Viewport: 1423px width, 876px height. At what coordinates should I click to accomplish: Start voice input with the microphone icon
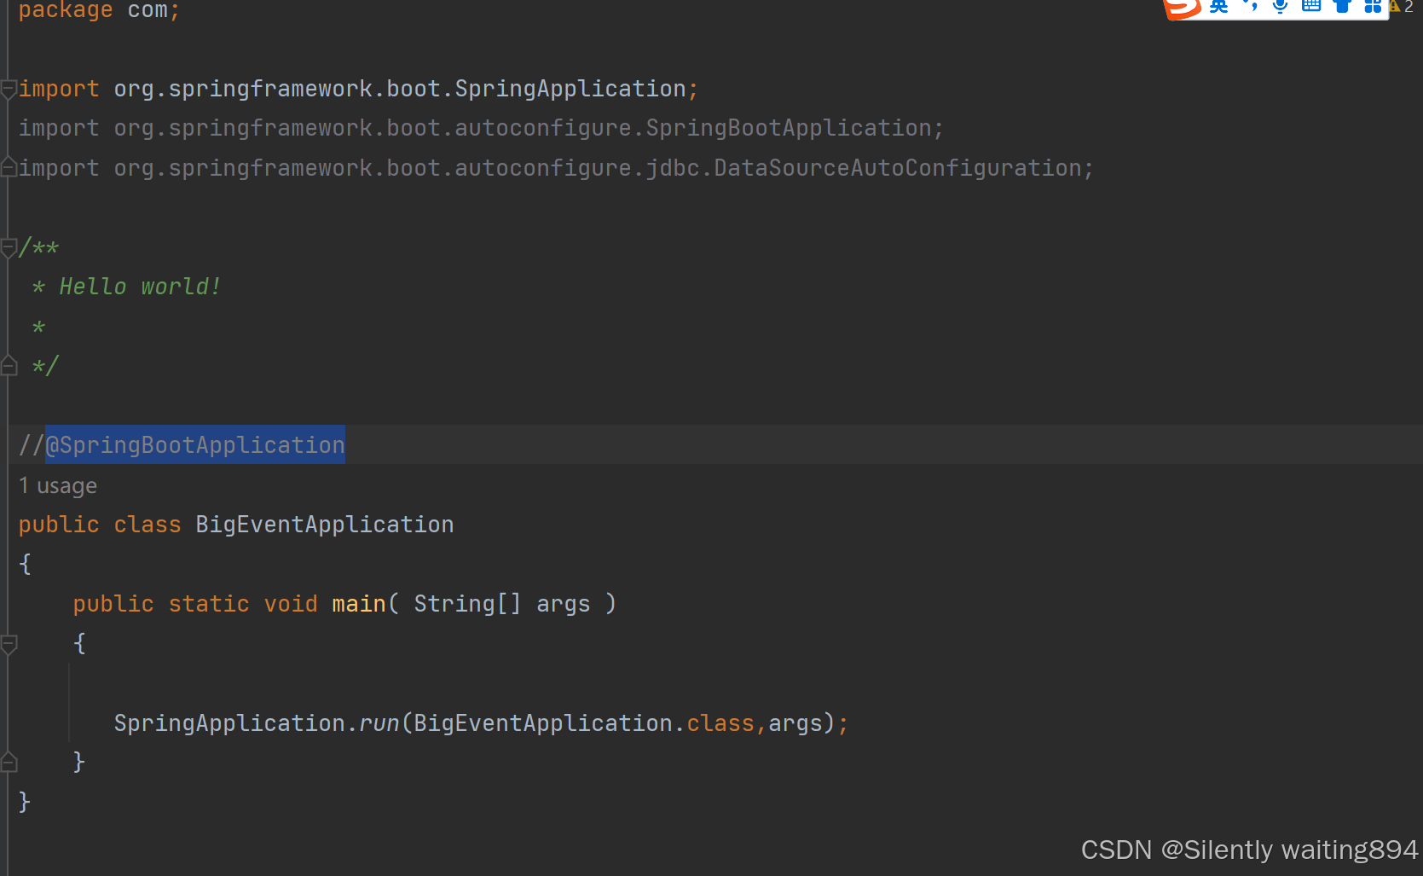pyautogui.click(x=1279, y=7)
